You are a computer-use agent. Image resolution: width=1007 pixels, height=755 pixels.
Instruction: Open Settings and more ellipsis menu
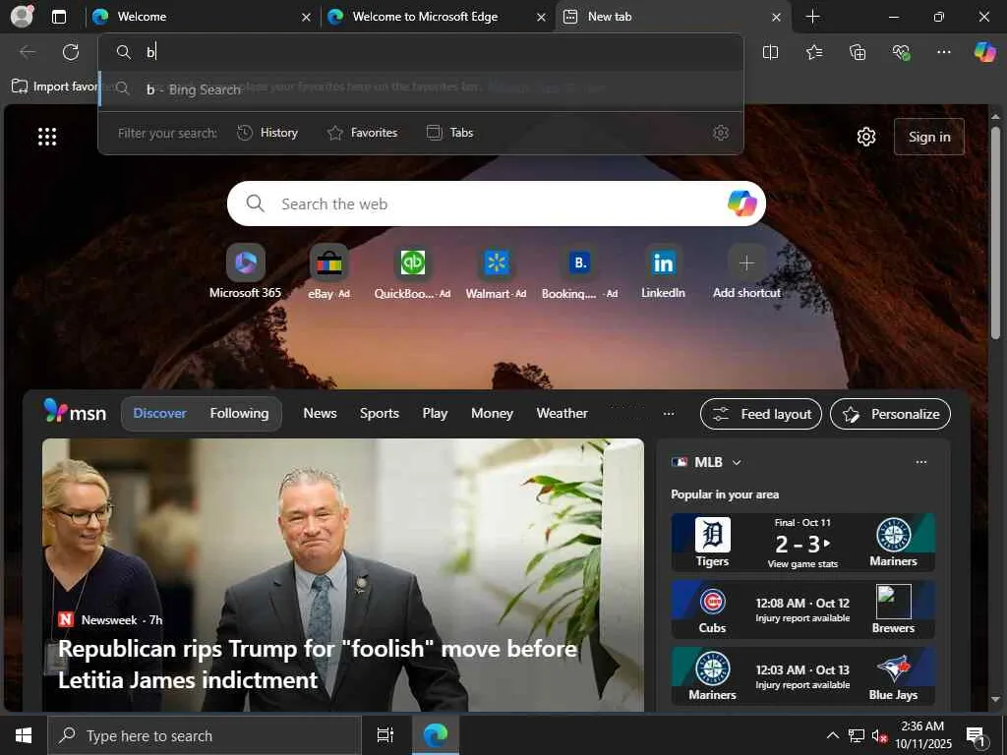[943, 52]
